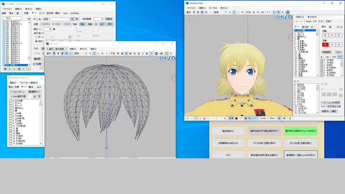The width and height of the screenshot is (345, 194).
Task: Open ウェイトボーン関連(B) menu in masking window
Action: 29,83
